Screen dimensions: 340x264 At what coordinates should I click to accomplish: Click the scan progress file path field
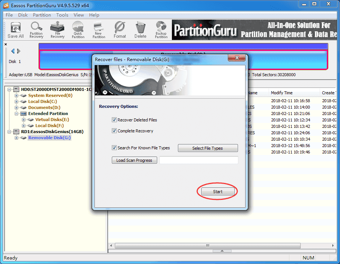[x=199, y=160]
